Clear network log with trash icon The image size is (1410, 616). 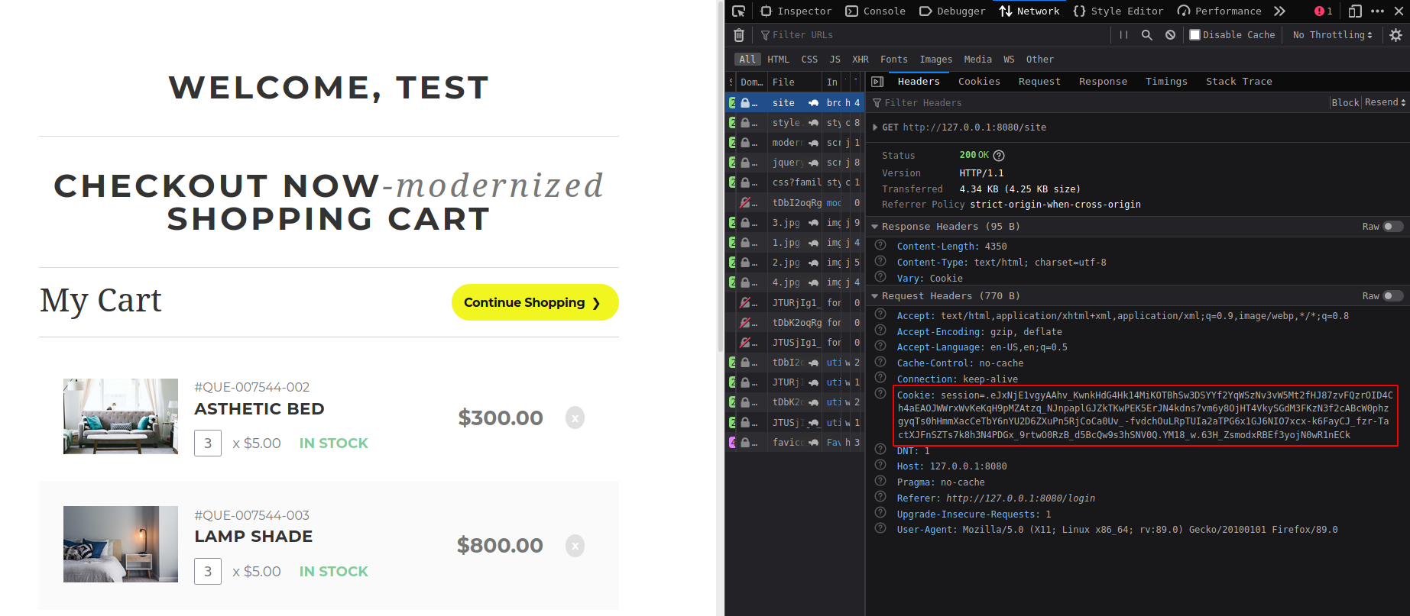point(739,35)
